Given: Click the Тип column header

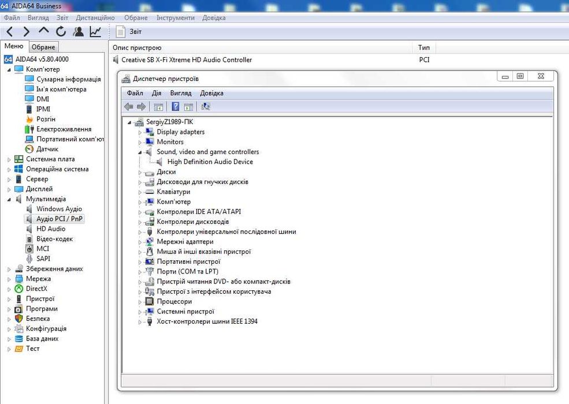Looking at the screenshot, I should 424,47.
